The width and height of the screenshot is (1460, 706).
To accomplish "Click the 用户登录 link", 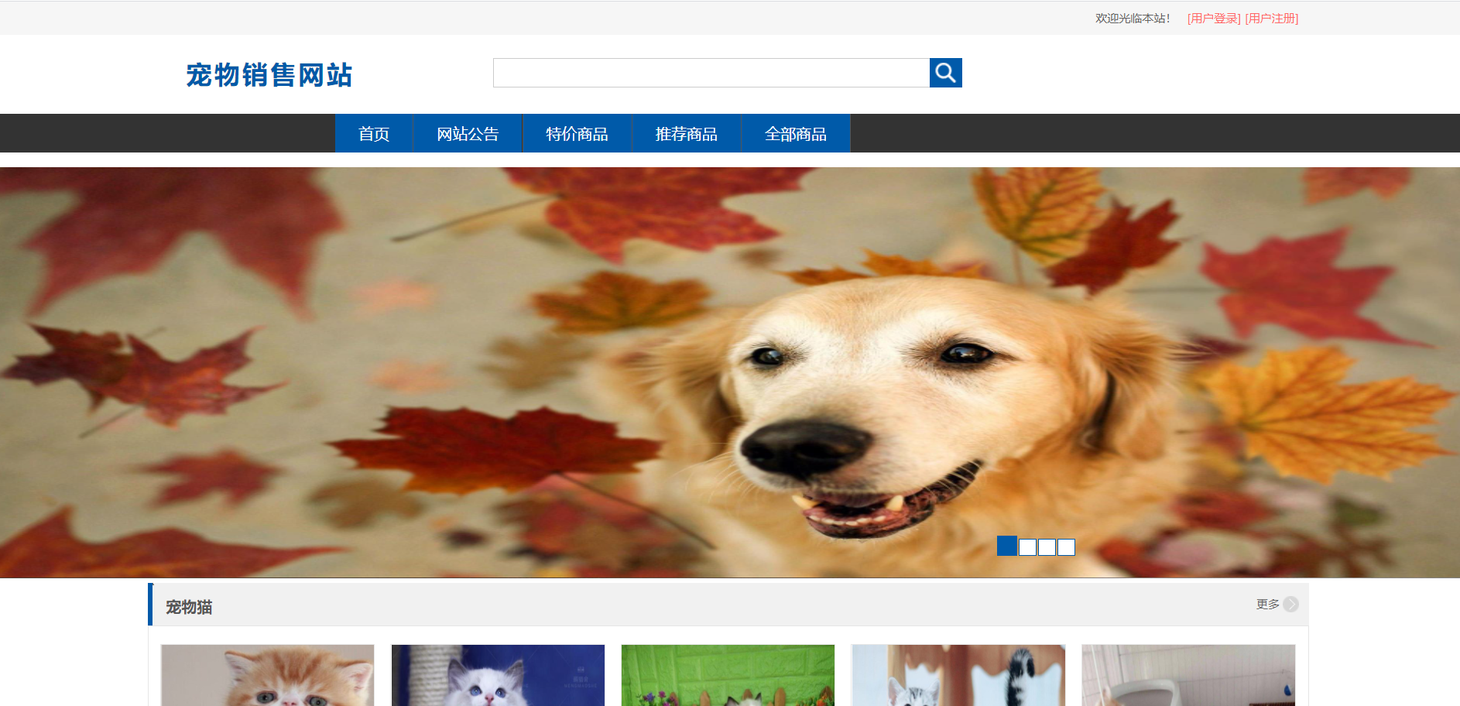I will click(x=1214, y=19).
